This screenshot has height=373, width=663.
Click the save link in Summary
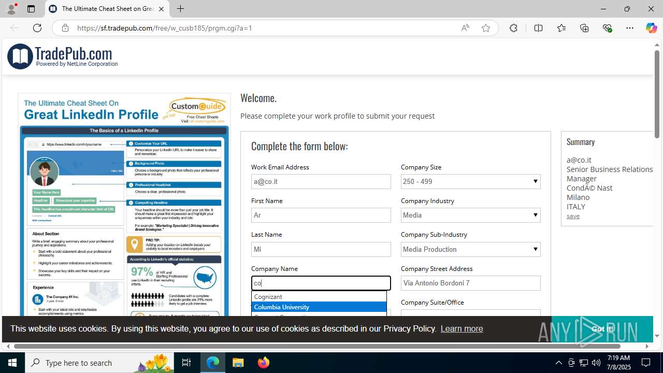pos(573,216)
